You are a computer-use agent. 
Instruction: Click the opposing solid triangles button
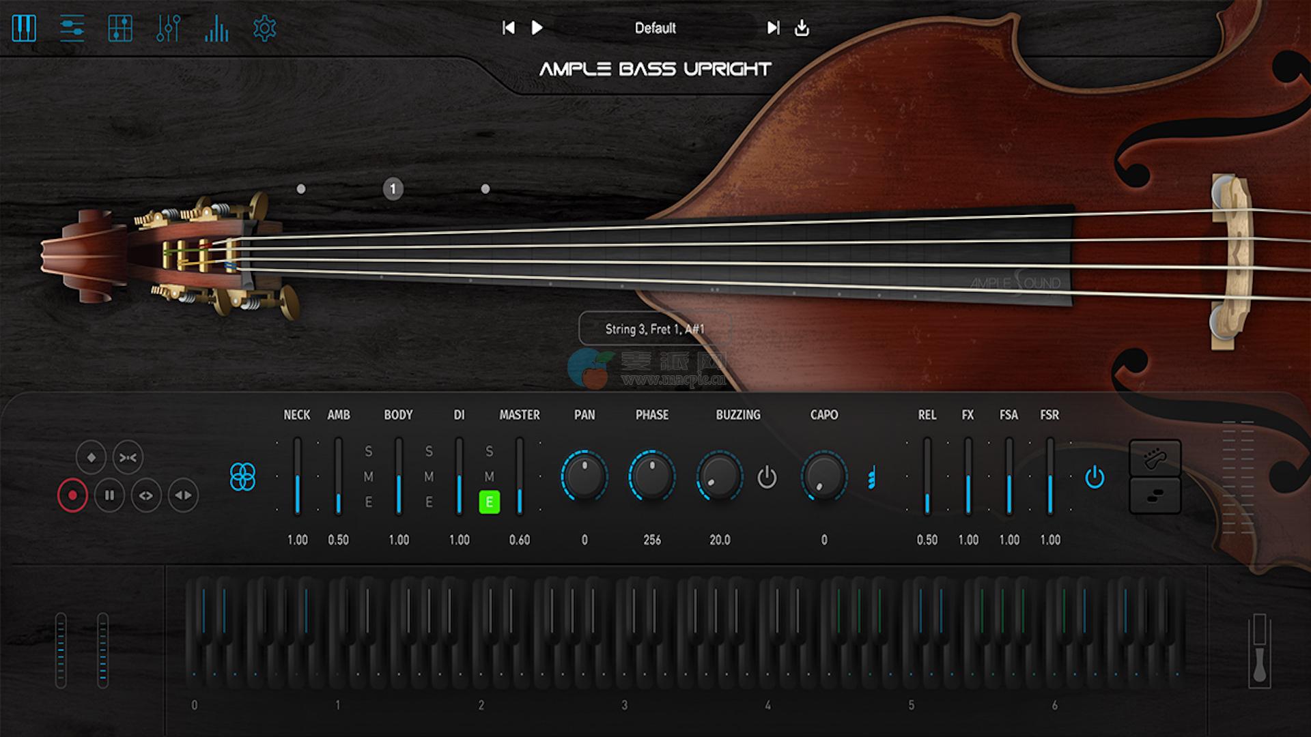(x=183, y=495)
